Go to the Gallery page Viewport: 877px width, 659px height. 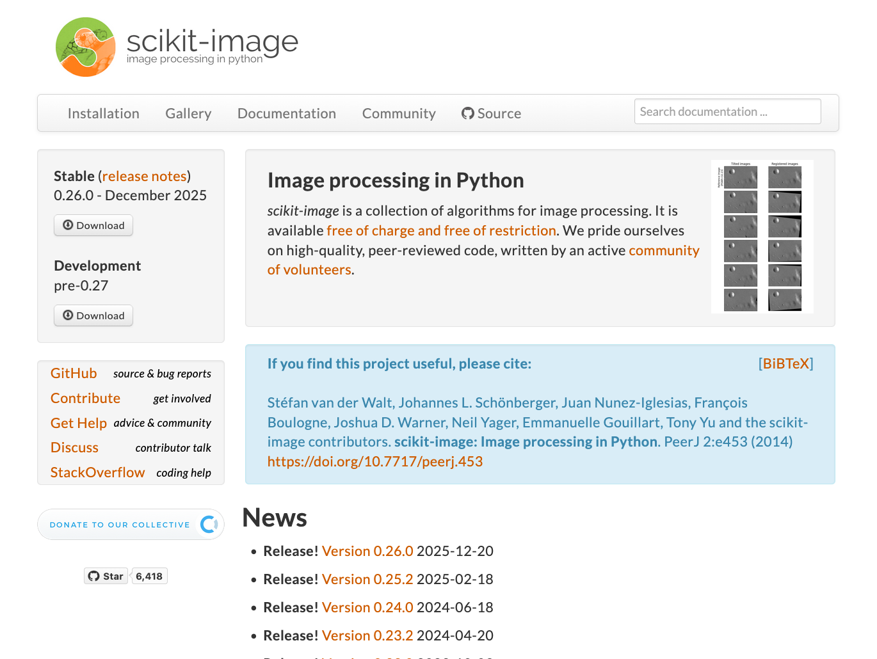tap(188, 114)
